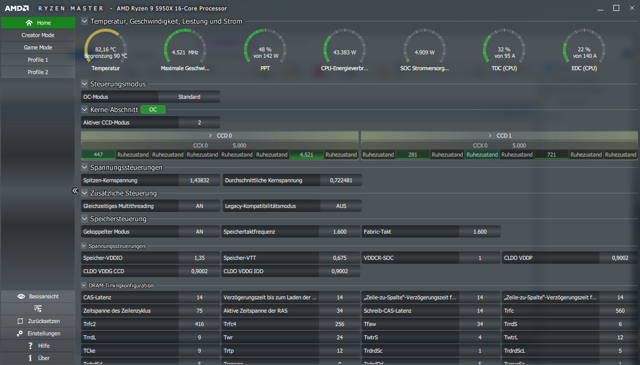Click Fabric-Takt value 1.600

(480, 232)
